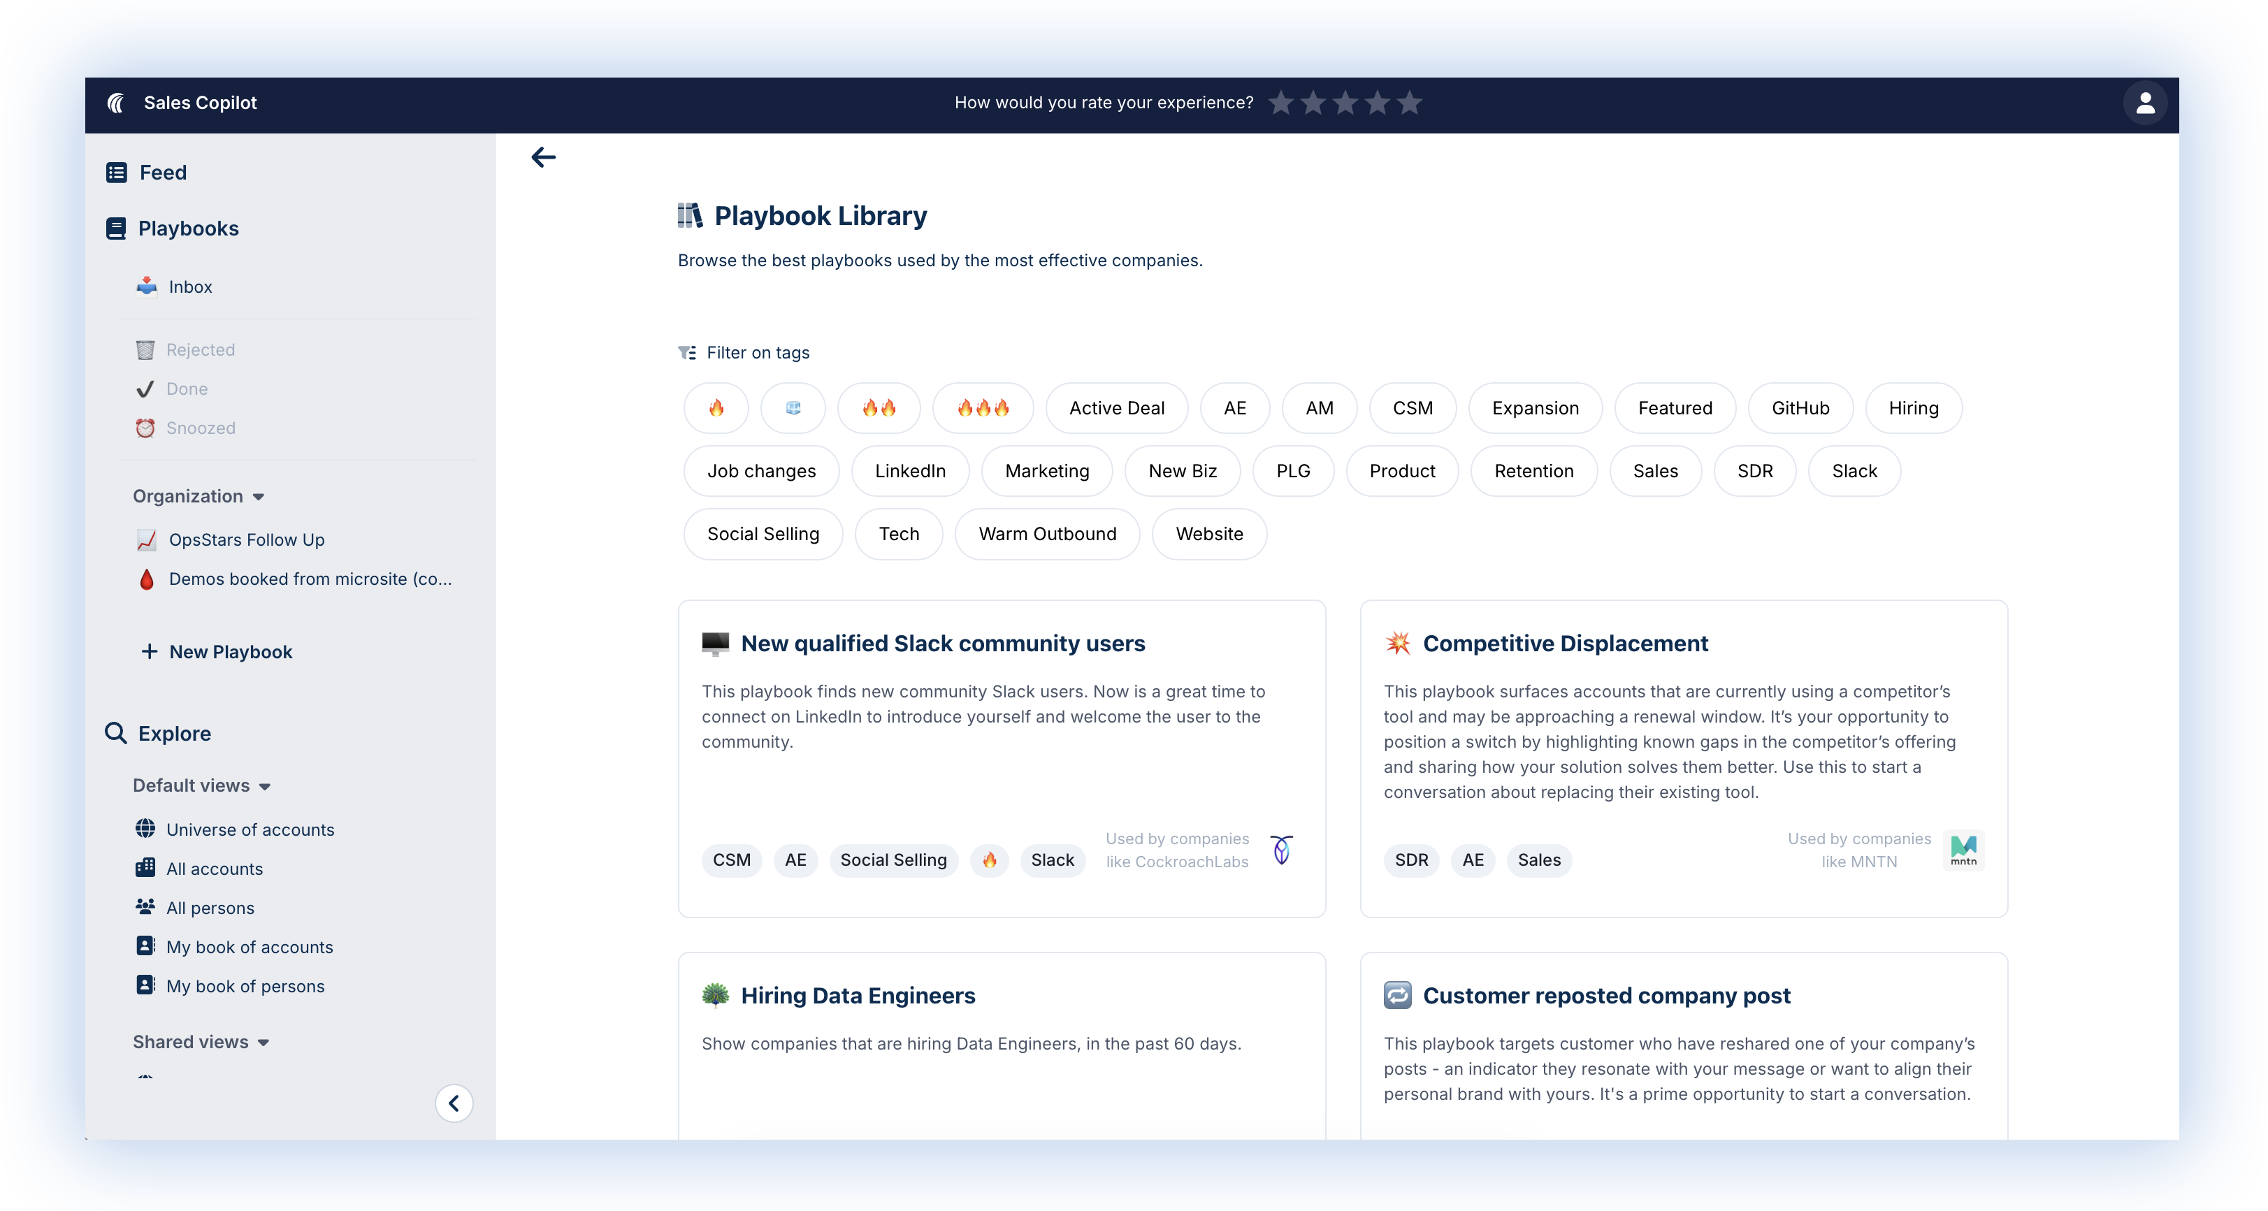Collapse the sidebar with chevron button
This screenshot has width=2268, height=1211.
pos(454,1103)
